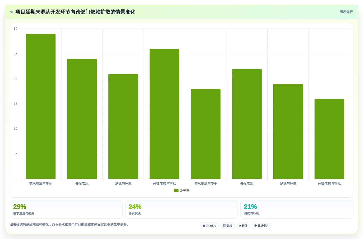Select the Chart.js tag chip
Viewport: 363px width, 239px height.
click(209, 226)
